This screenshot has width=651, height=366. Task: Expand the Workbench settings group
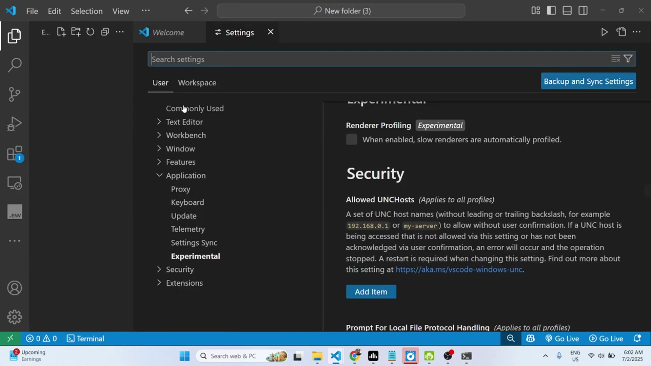[x=159, y=135]
